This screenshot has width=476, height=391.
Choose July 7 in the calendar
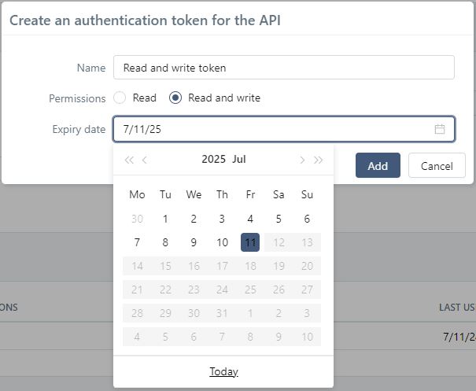tap(137, 242)
